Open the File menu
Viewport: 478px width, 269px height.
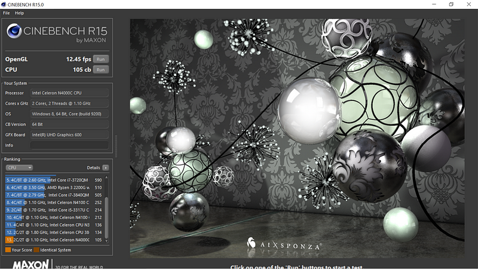coord(6,13)
